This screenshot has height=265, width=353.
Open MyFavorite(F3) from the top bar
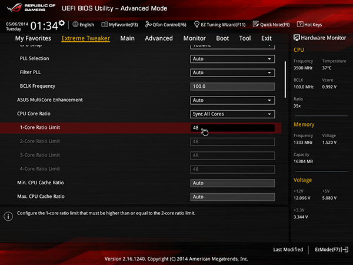pos(119,25)
